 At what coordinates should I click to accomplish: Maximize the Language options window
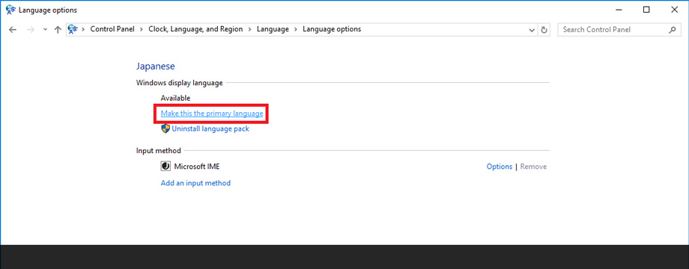(x=646, y=10)
